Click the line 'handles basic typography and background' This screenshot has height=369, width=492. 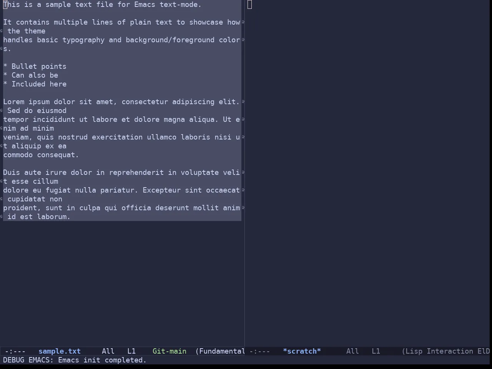[121, 40]
